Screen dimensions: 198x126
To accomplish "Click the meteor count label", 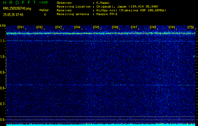I will (x=44, y=10).
